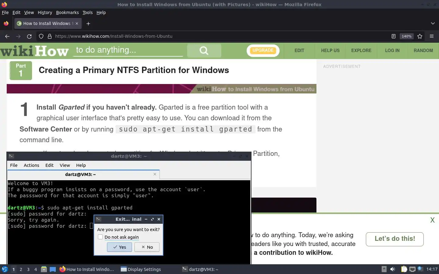This screenshot has height=274, width=439.
Task: Click the site security padlock icon
Action: pyautogui.click(x=50, y=36)
